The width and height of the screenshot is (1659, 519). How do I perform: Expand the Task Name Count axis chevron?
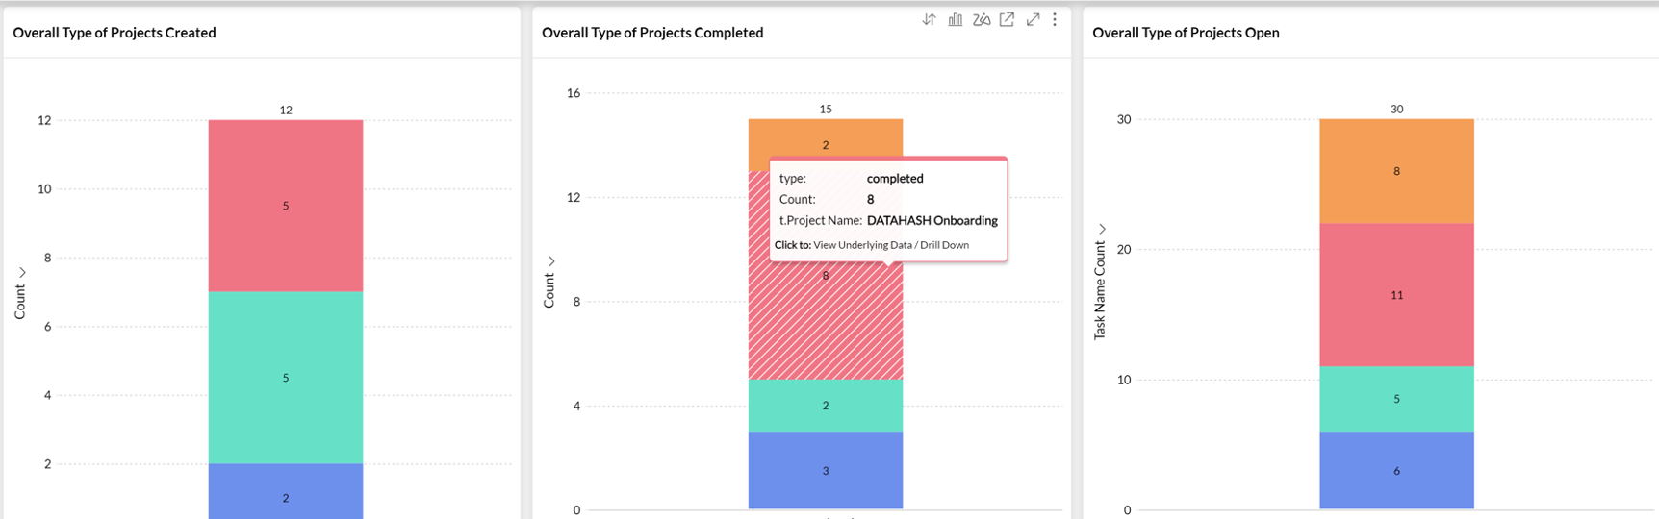1102,229
